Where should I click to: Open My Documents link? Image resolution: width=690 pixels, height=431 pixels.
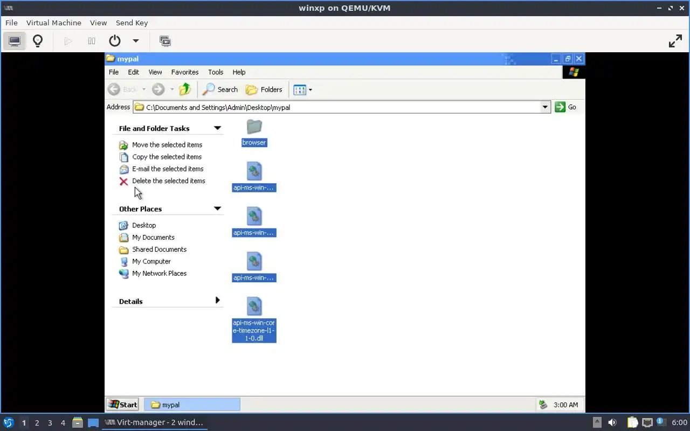153,238
